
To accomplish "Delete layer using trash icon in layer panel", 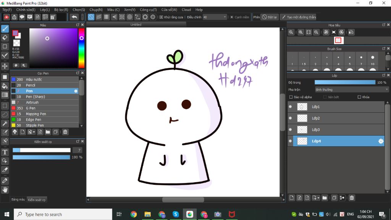I will click(x=352, y=197).
